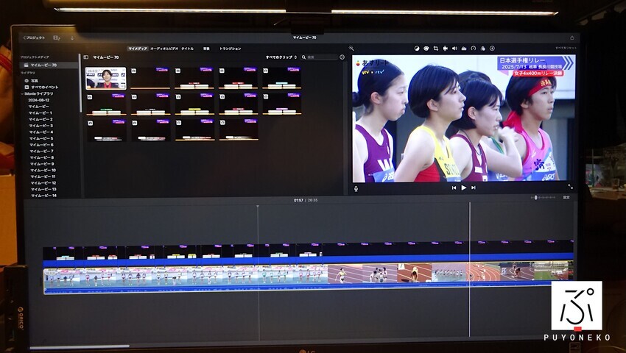Play the preview video
626x353 pixels.
[x=463, y=188]
